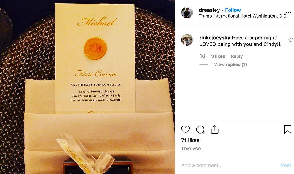The height and width of the screenshot is (174, 294).
Task: Open Trump International Hotel location link
Action: [243, 16]
